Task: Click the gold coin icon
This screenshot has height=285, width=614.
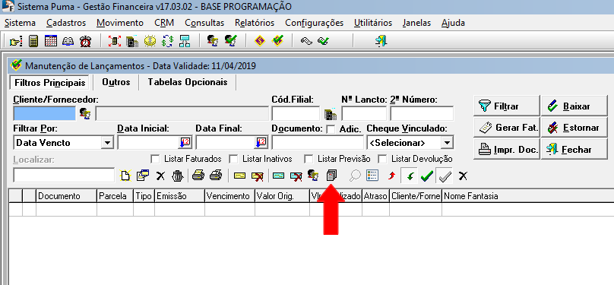Action: click(x=150, y=41)
